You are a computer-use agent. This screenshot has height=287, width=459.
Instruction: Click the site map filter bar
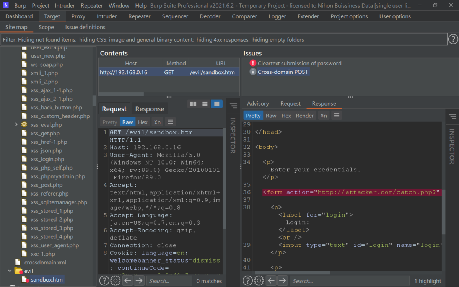(224, 39)
